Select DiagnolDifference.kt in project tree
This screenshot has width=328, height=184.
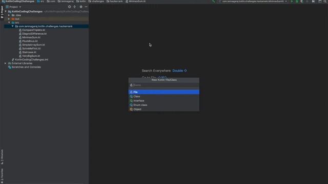click(x=34, y=34)
